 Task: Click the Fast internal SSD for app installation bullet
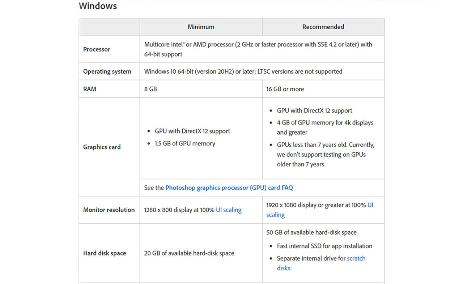324,246
